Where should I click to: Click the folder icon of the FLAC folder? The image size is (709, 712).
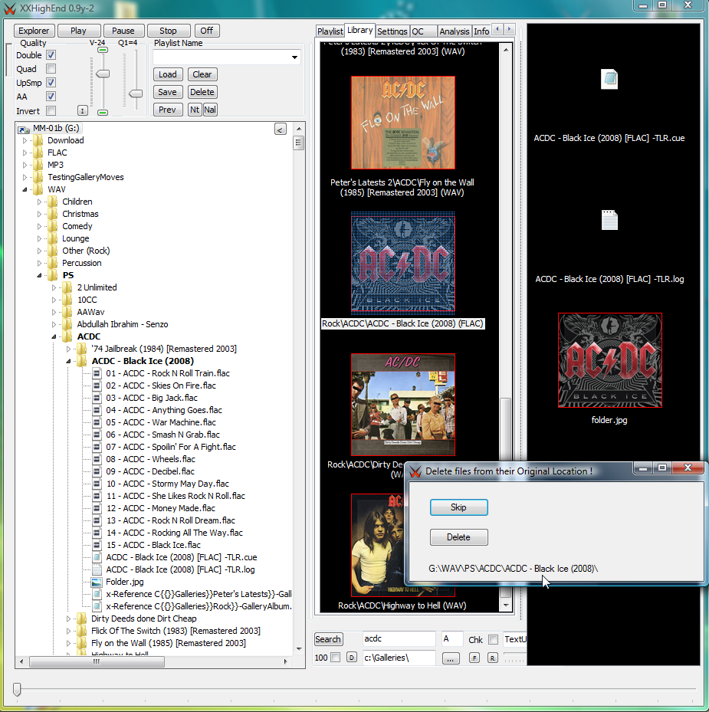[x=38, y=153]
